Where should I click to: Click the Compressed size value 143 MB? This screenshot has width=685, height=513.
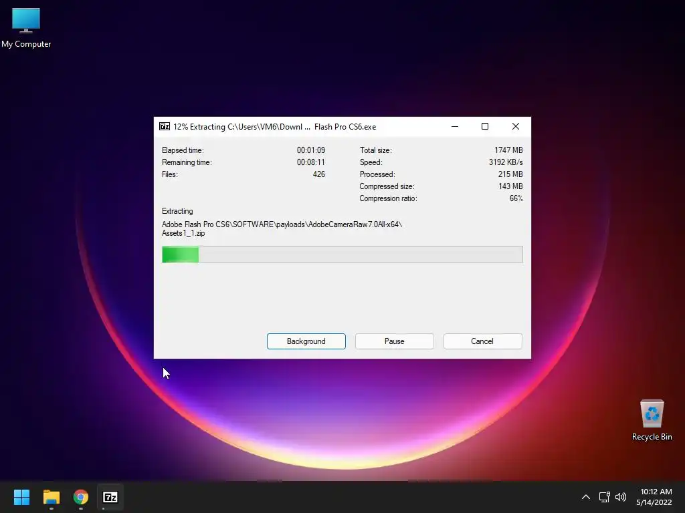click(x=510, y=186)
